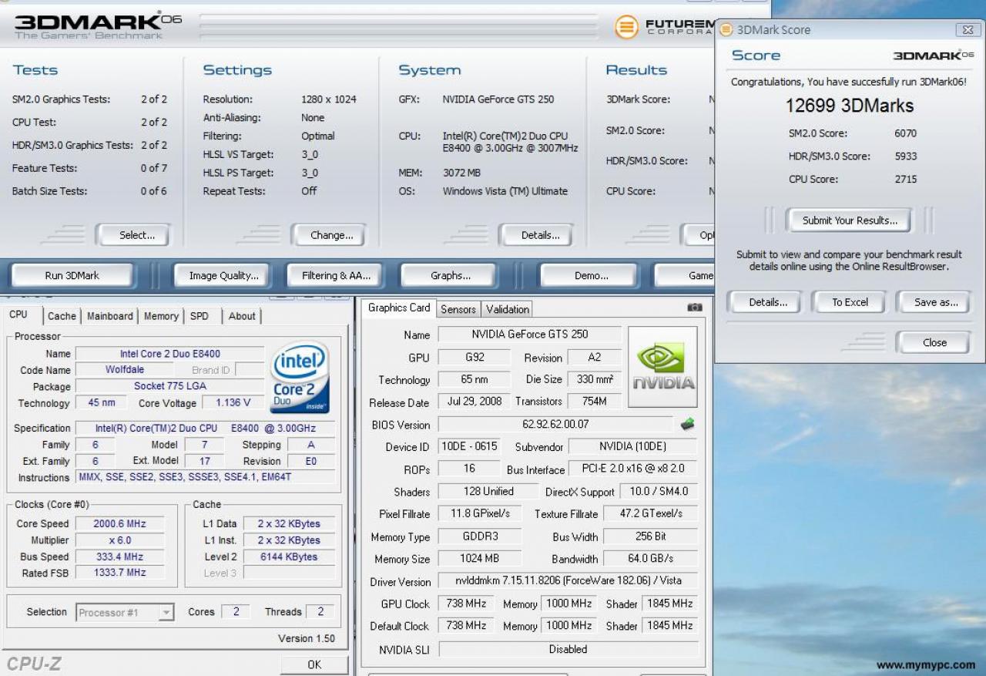986x676 pixels.
Task: Close the 3DMark Score dialog with the X button
Action: (x=968, y=30)
